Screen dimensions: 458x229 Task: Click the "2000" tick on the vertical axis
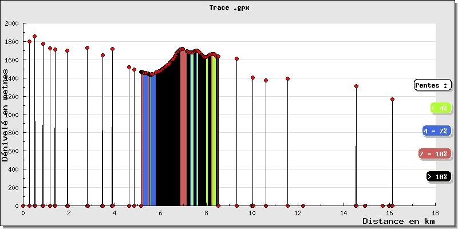point(11,24)
